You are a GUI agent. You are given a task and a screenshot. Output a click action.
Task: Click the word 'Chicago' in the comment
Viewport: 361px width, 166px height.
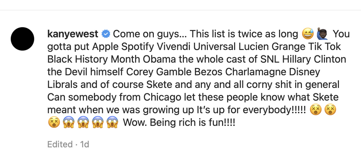(163, 98)
